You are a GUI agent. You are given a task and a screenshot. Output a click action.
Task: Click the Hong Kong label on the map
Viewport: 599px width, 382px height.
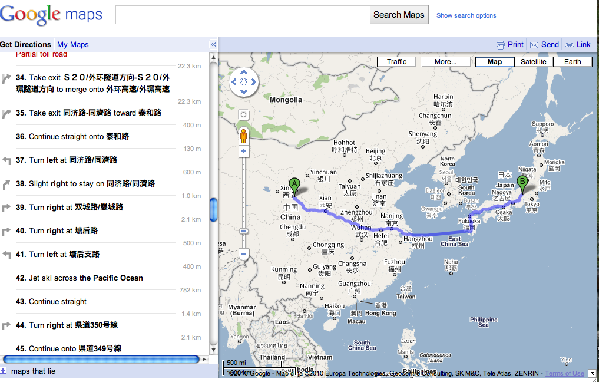tap(380, 313)
